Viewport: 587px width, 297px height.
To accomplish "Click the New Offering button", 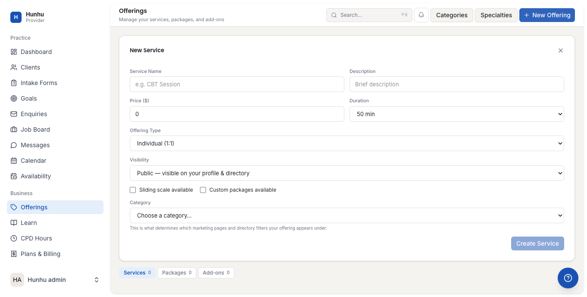I will tap(547, 15).
